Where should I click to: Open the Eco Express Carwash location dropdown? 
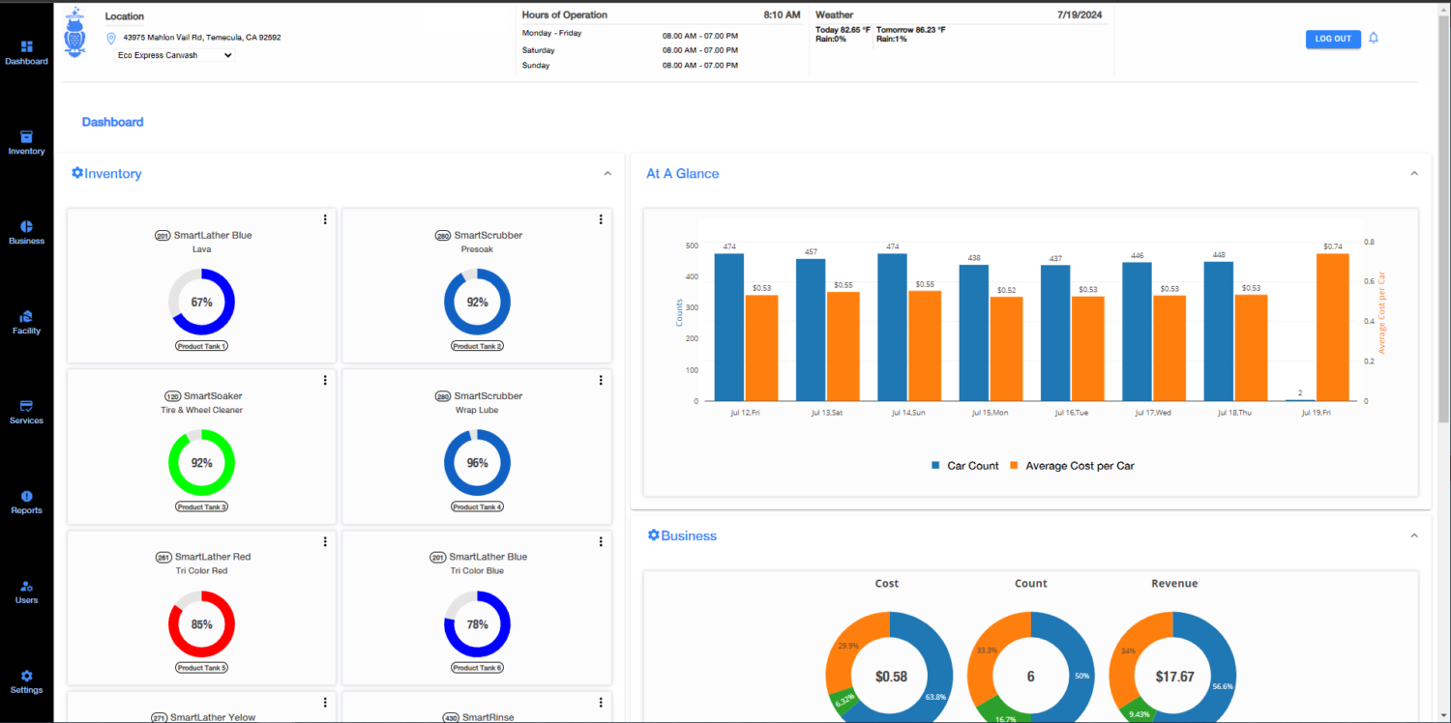coord(175,55)
